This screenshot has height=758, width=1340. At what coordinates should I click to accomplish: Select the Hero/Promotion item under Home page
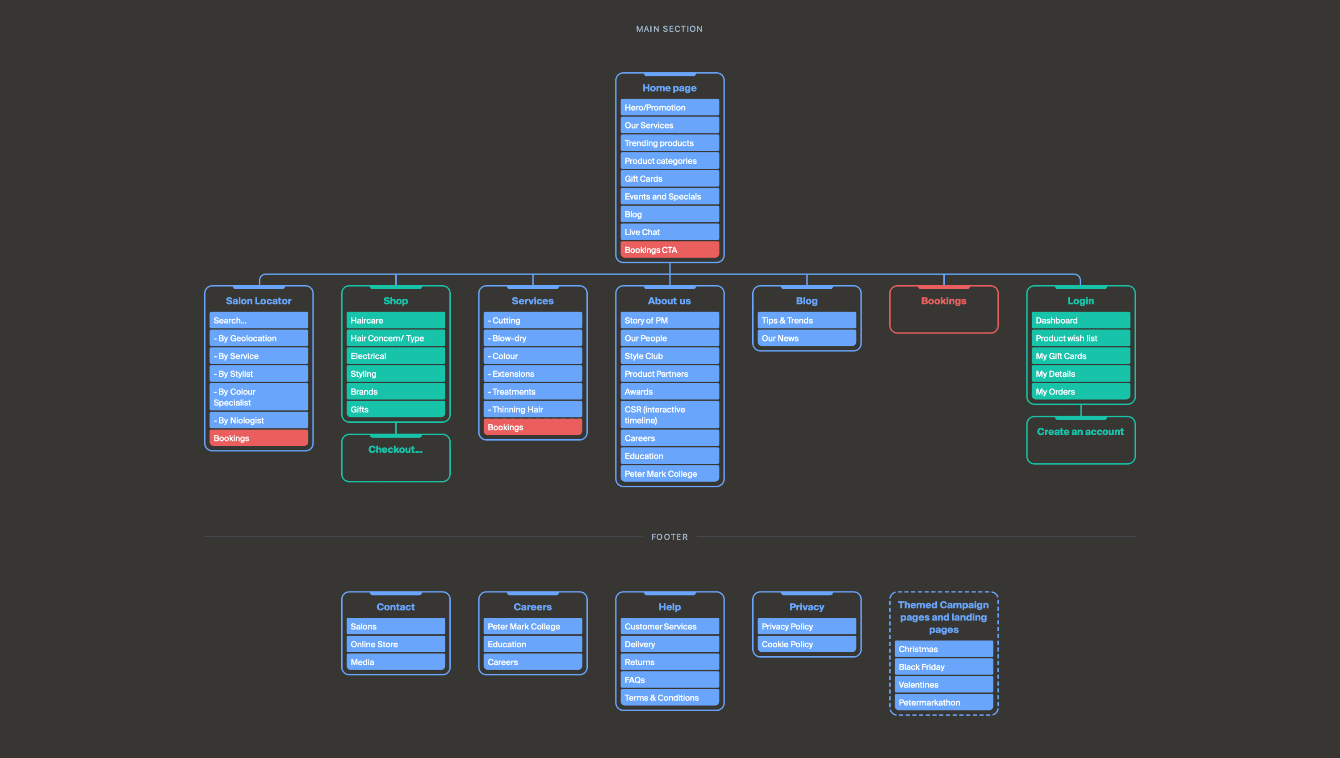click(669, 108)
